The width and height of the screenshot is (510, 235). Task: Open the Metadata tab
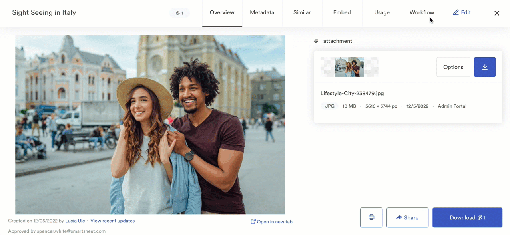coord(262,13)
